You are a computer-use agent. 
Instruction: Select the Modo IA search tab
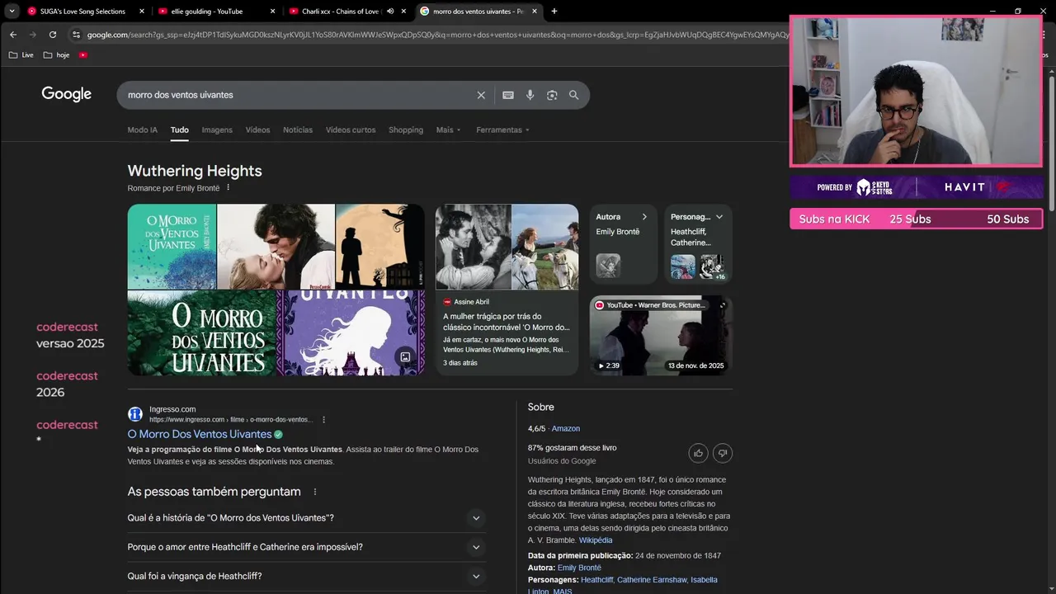(142, 130)
